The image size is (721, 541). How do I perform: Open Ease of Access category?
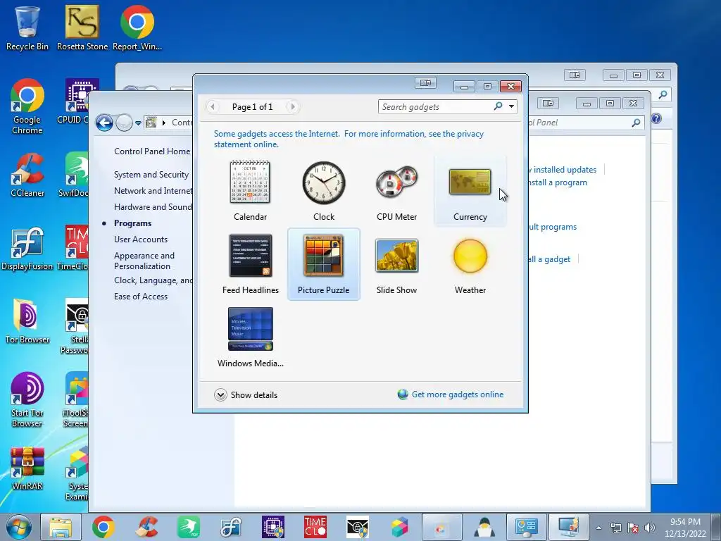(141, 297)
